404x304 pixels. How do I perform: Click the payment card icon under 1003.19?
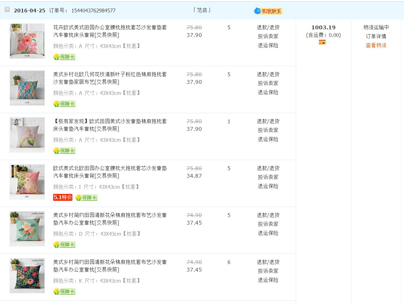(322, 42)
